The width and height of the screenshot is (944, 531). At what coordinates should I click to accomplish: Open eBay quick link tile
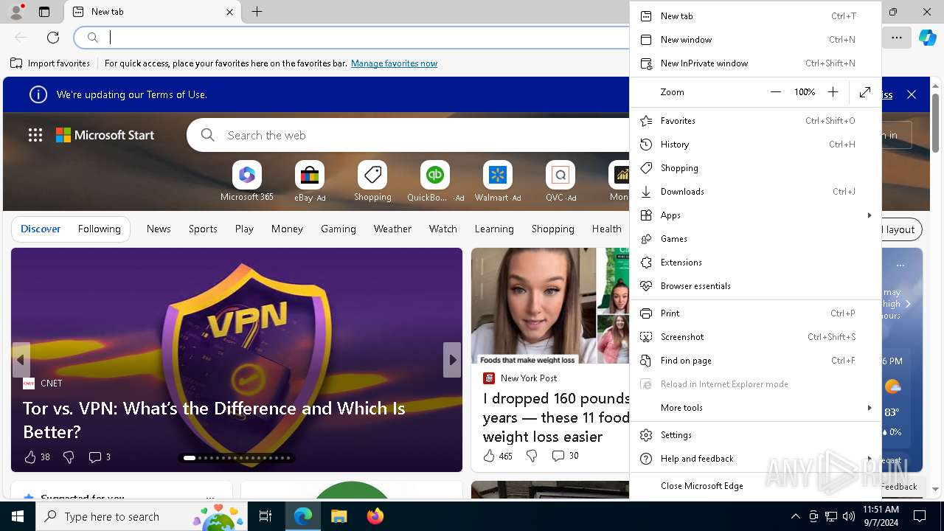point(310,181)
